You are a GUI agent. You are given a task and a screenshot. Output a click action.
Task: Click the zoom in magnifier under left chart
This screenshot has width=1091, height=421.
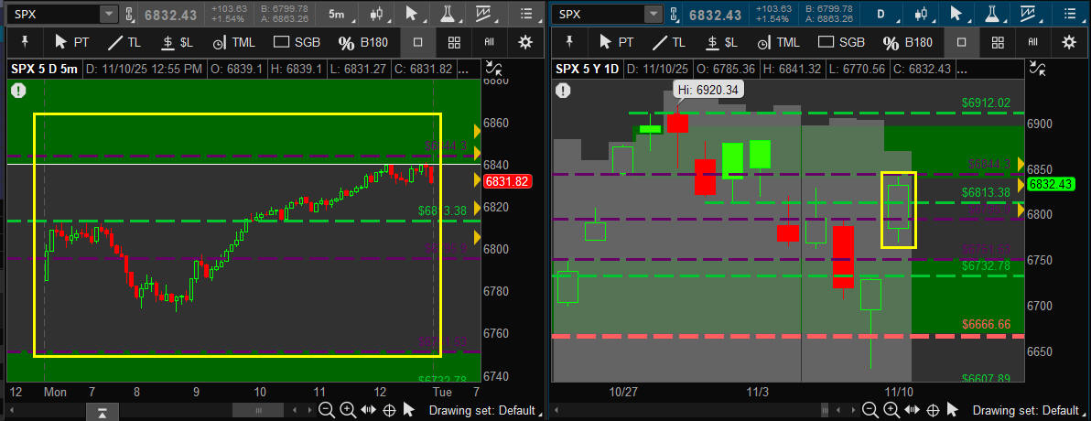click(347, 410)
